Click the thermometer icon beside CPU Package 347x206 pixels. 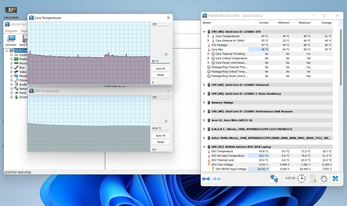(x=209, y=45)
